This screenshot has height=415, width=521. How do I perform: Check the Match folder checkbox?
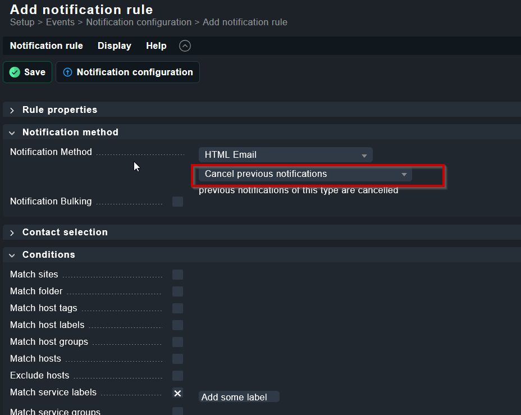click(177, 291)
